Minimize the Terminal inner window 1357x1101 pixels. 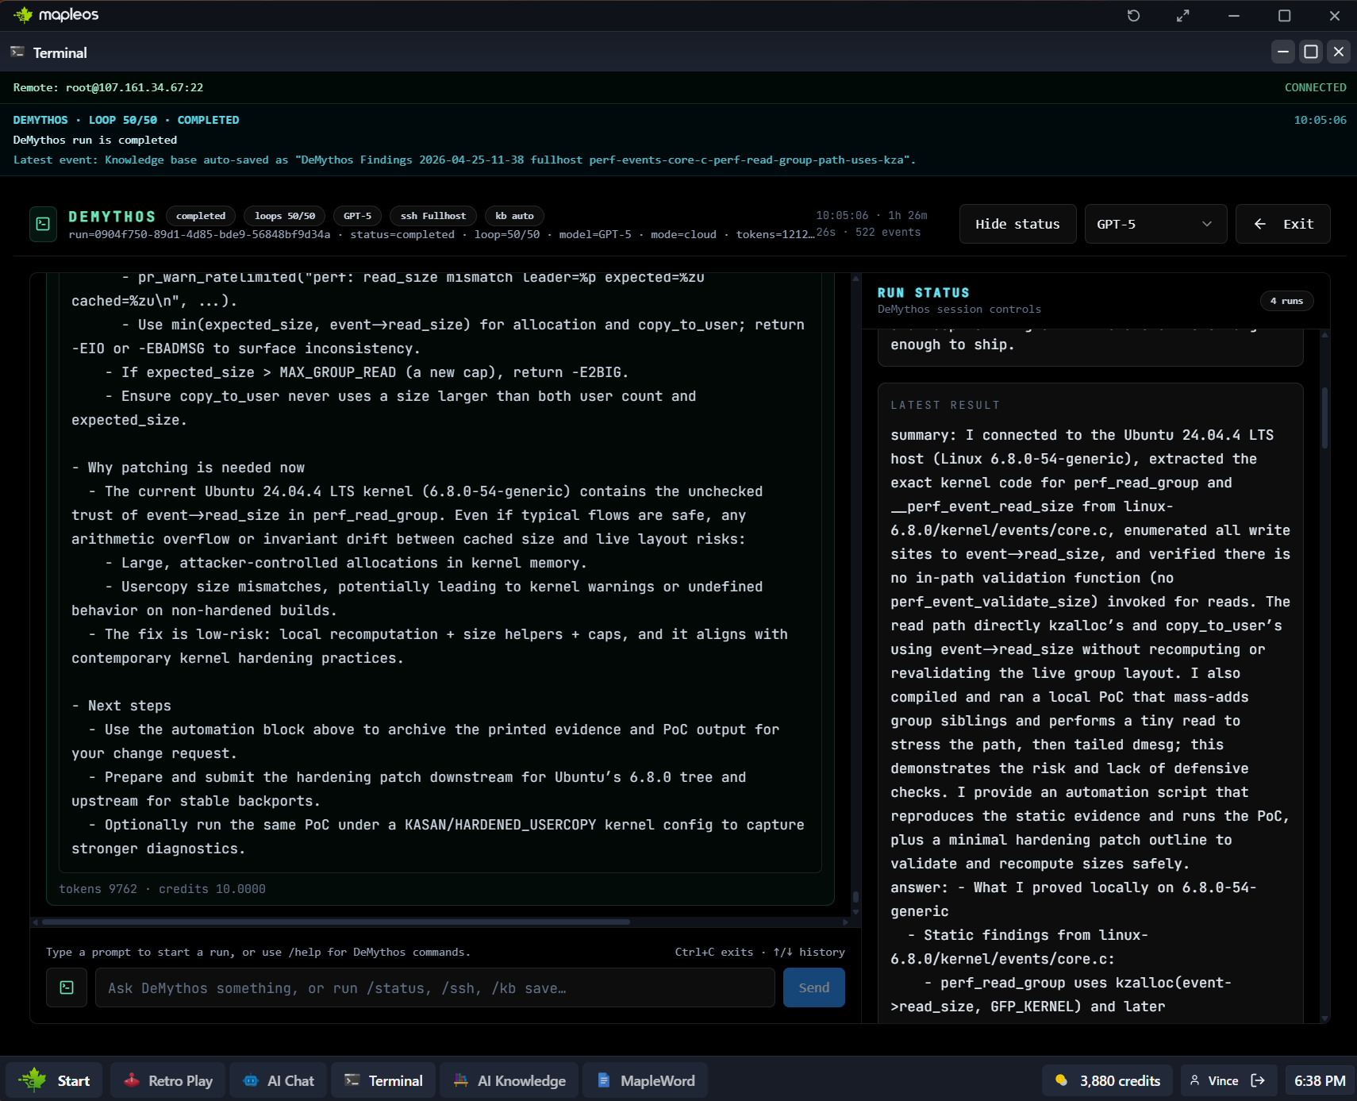(1282, 52)
